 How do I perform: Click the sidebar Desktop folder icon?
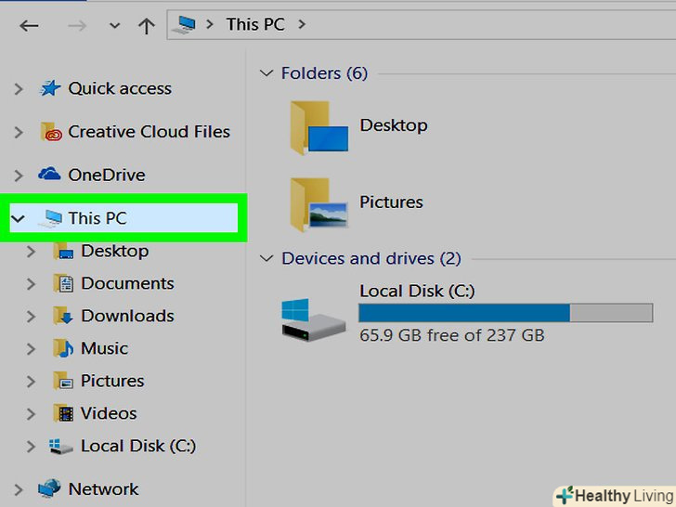tap(63, 251)
